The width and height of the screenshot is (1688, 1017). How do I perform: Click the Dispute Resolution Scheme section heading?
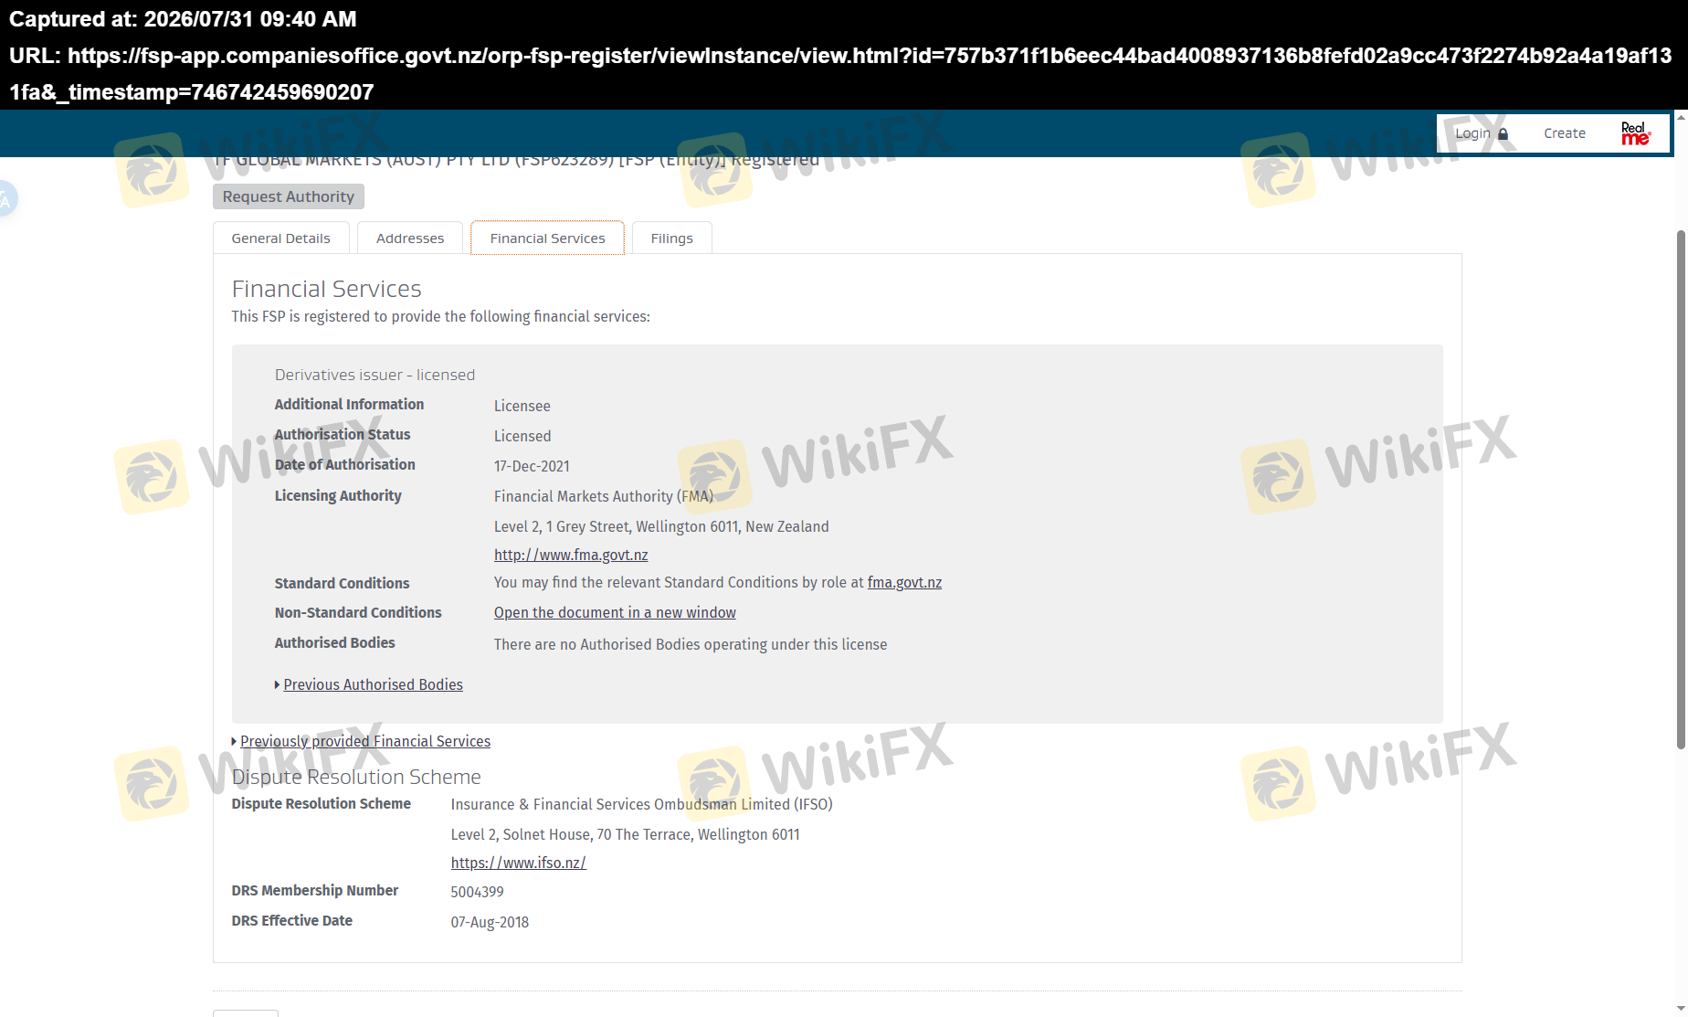point(356,777)
